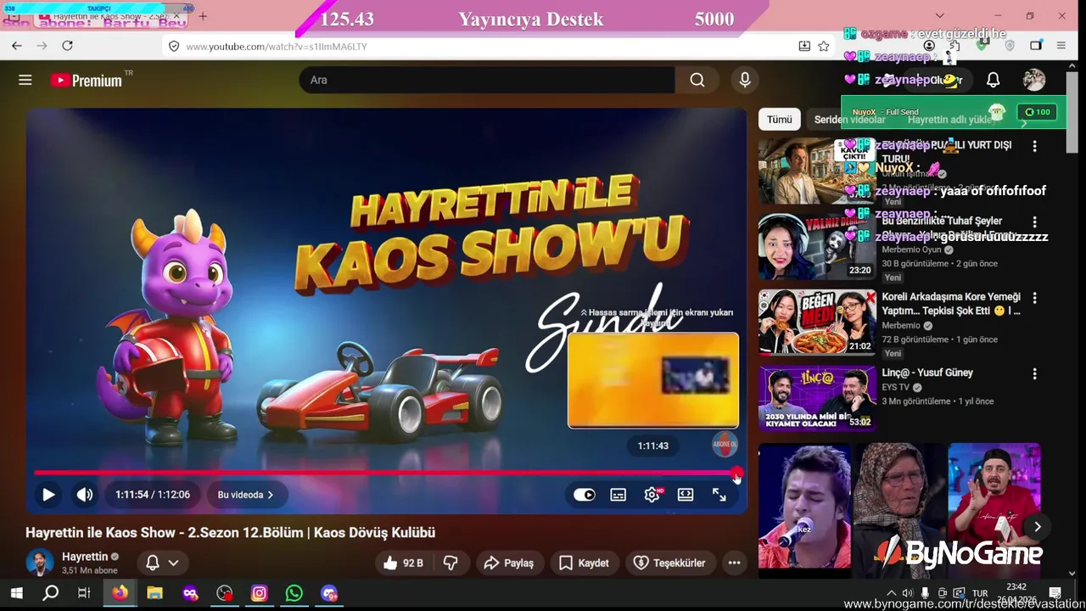Click the YouTube search input field

click(x=487, y=80)
